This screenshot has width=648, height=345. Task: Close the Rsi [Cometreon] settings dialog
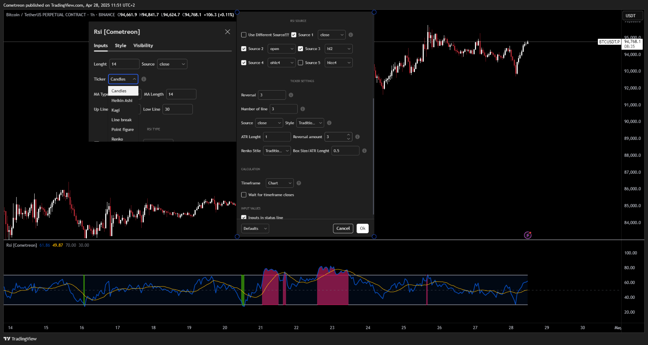pyautogui.click(x=227, y=32)
